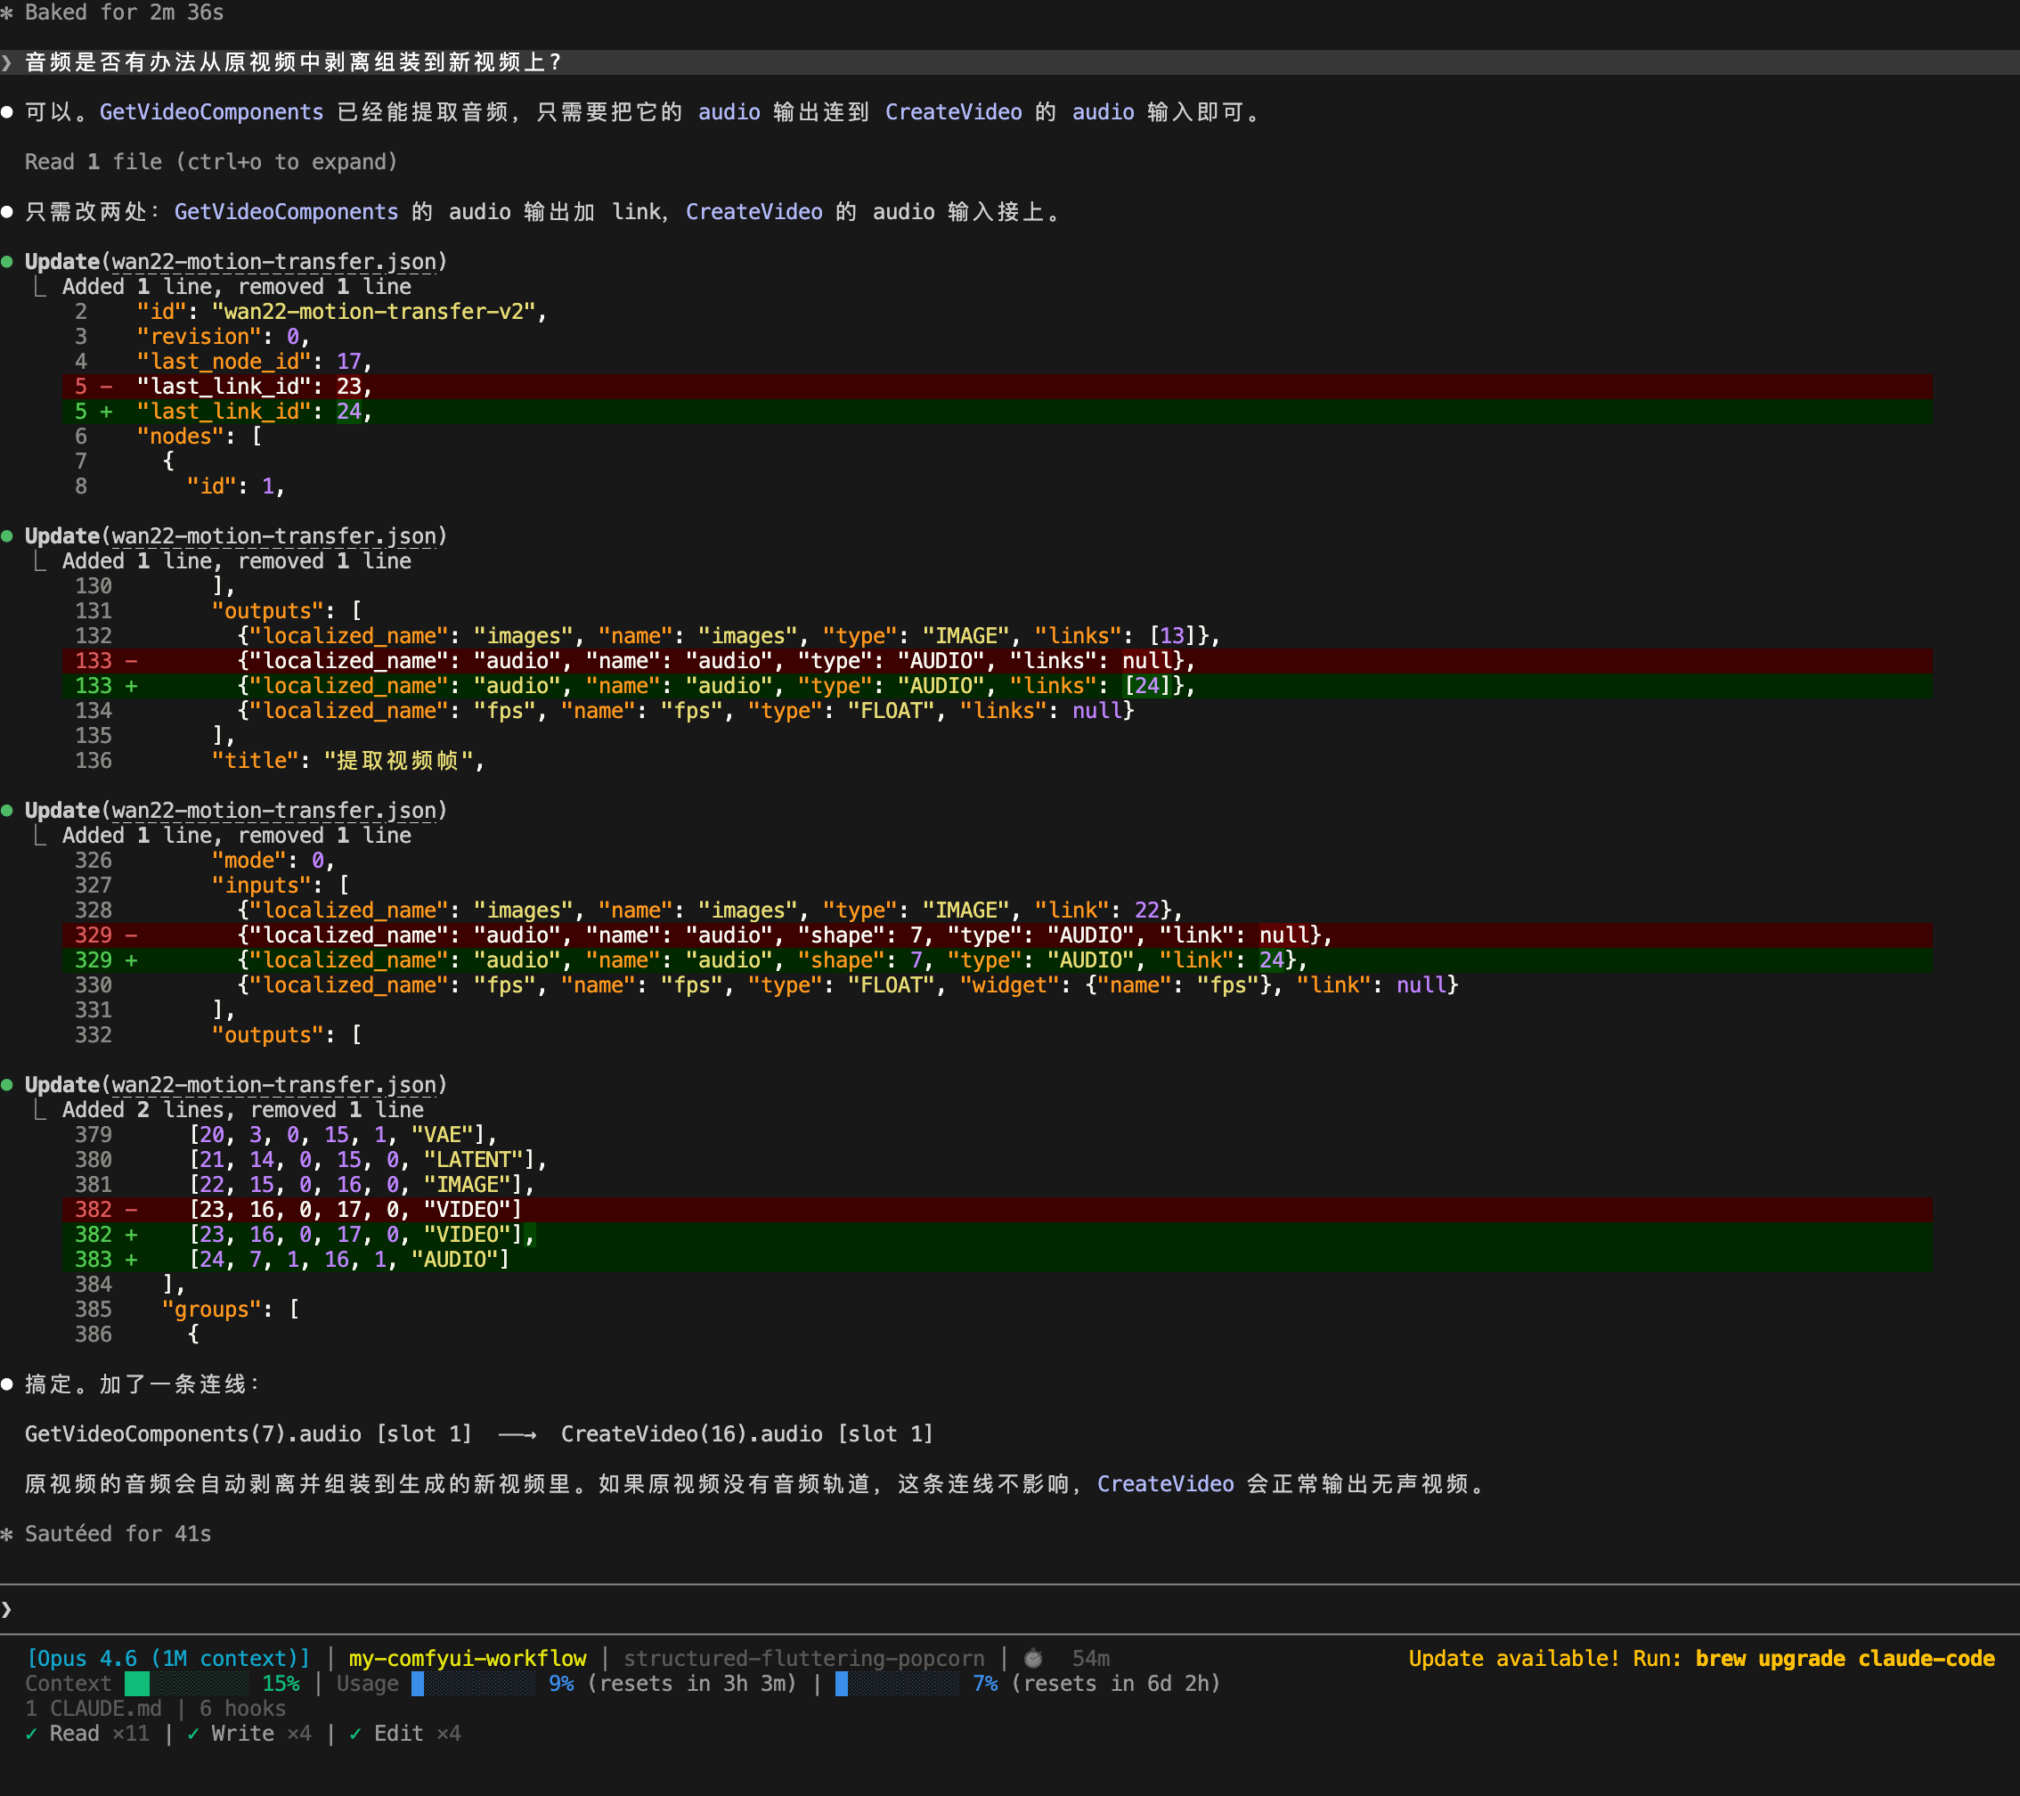Click the checkmark next to Edit
Screen dimensions: 2020x1796
click(x=355, y=1734)
